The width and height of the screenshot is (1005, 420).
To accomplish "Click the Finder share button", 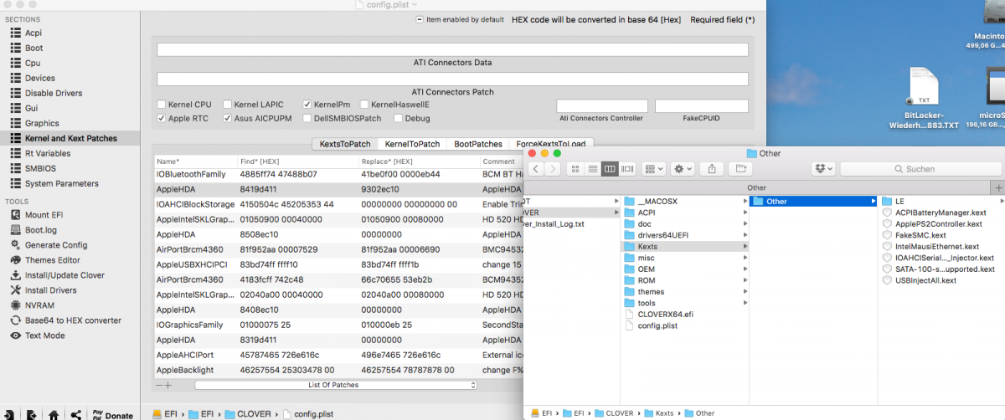I will (x=712, y=169).
